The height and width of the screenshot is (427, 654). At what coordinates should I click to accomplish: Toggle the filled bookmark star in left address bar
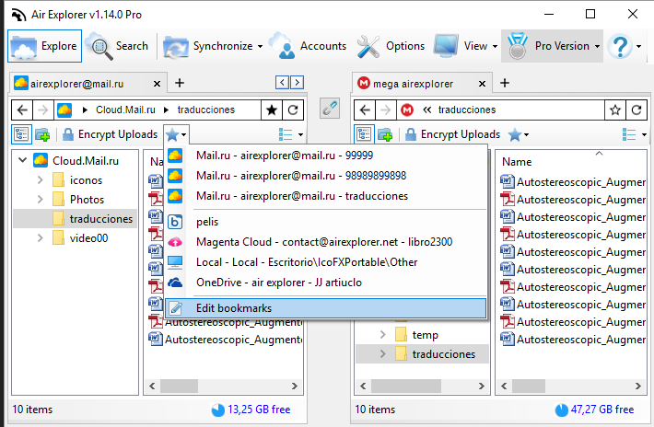coord(272,110)
